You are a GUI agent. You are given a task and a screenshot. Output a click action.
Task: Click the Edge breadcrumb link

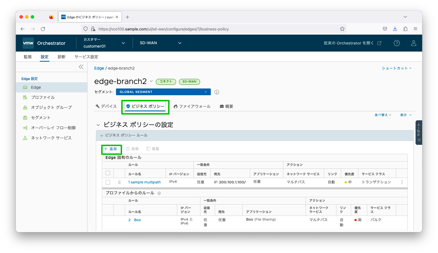pos(99,68)
